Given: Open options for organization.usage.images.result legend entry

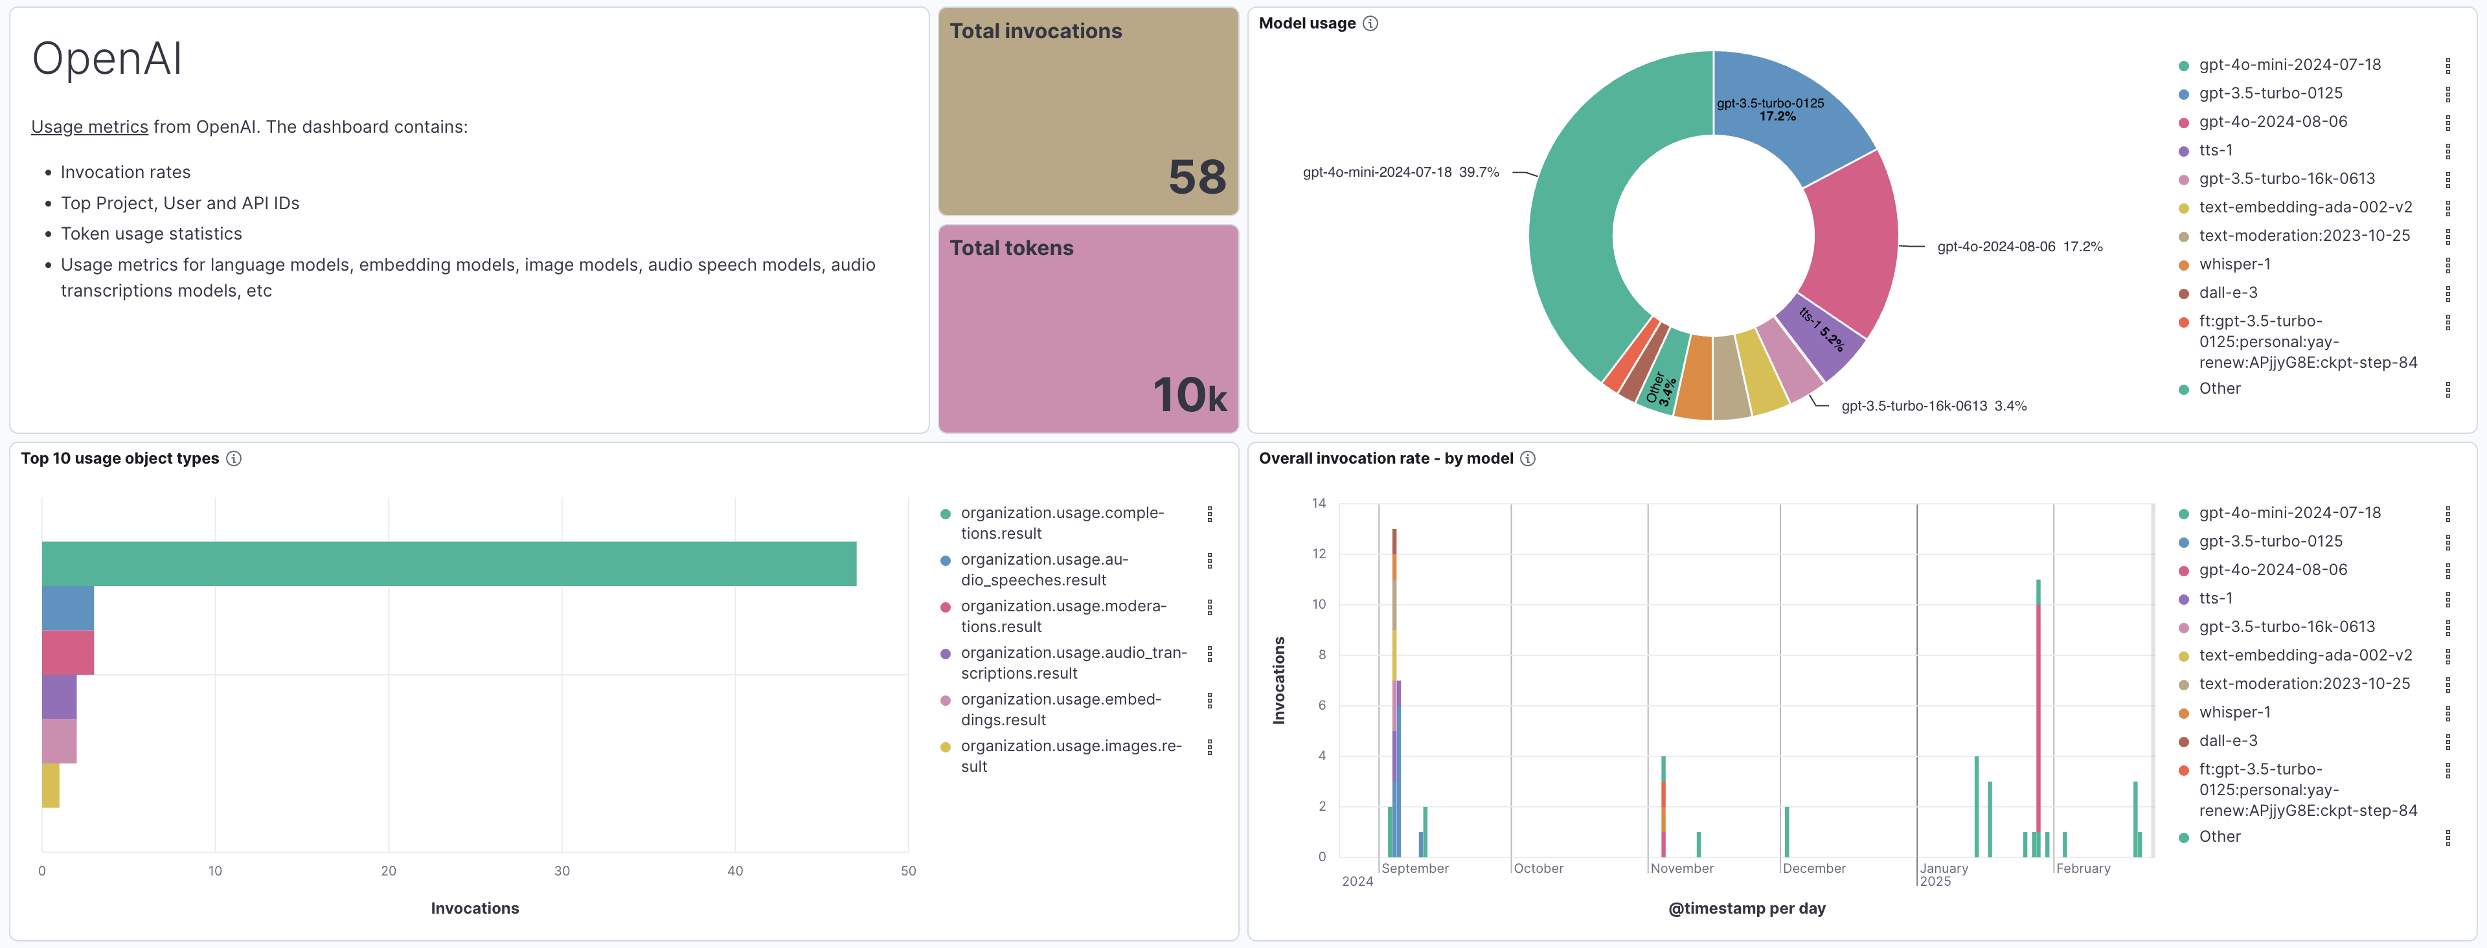Looking at the screenshot, I should pos(1209,747).
